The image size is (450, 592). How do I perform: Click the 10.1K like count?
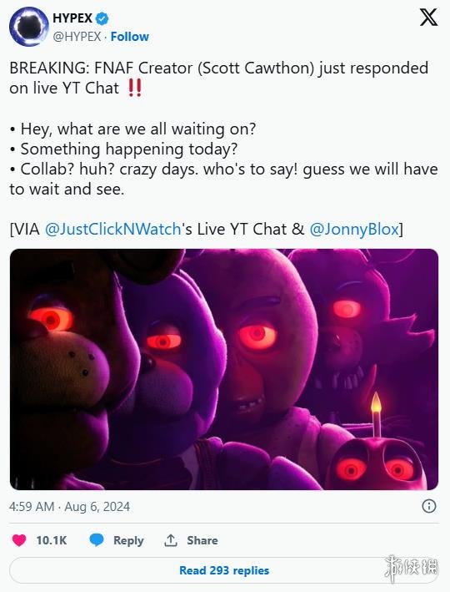pyautogui.click(x=52, y=540)
